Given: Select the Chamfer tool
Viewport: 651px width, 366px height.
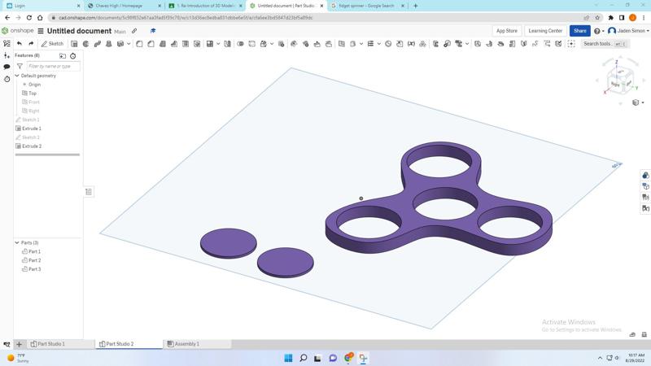Looking at the screenshot, I should [x=151, y=44].
